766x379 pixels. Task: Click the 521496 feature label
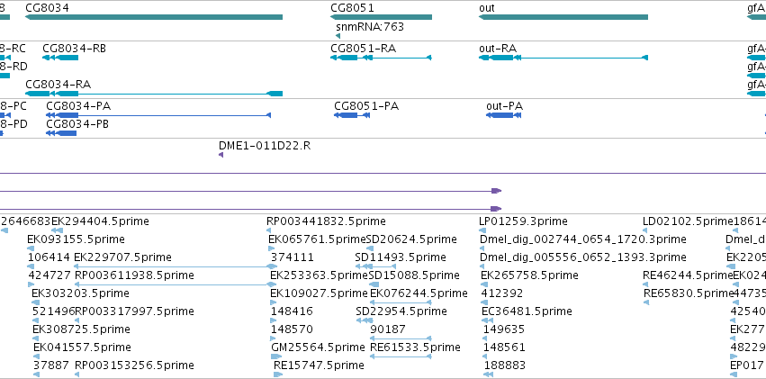click(53, 311)
